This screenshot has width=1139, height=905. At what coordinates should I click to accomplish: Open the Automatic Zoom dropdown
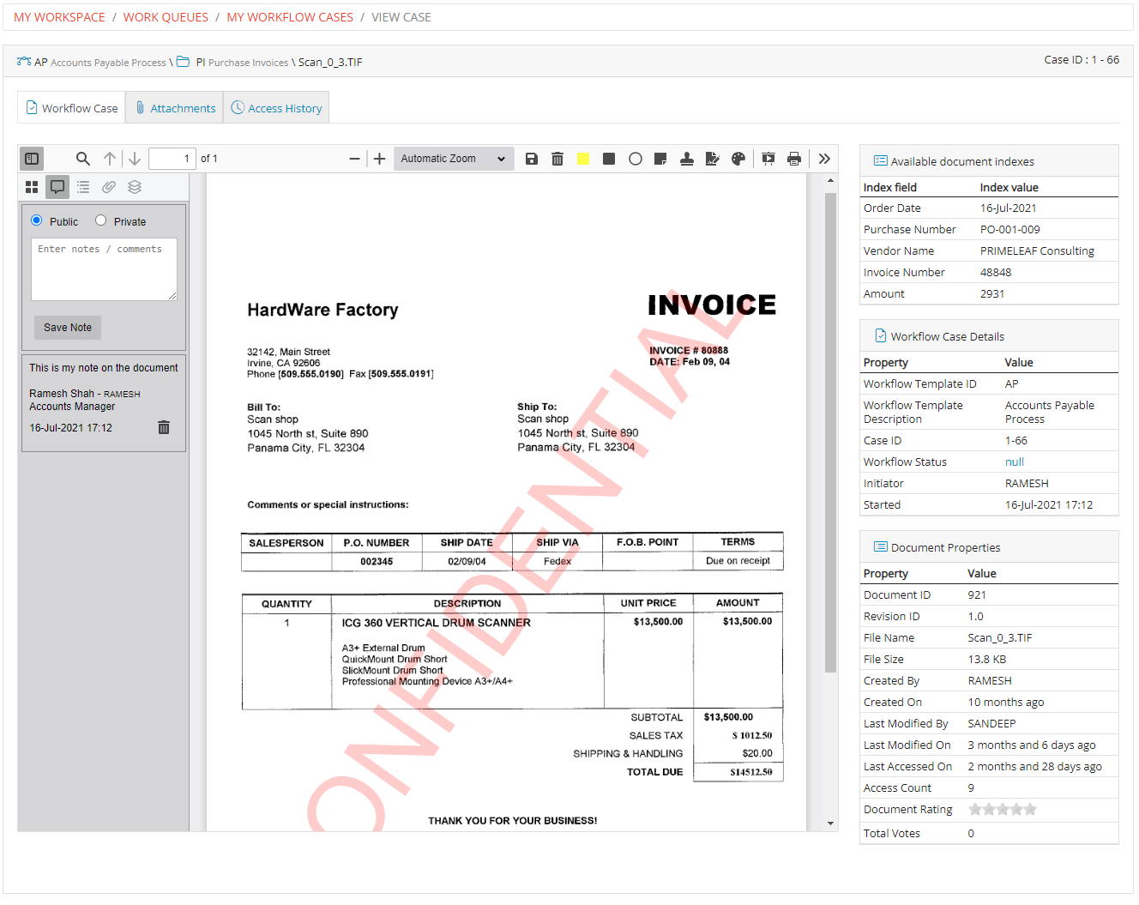pos(453,158)
